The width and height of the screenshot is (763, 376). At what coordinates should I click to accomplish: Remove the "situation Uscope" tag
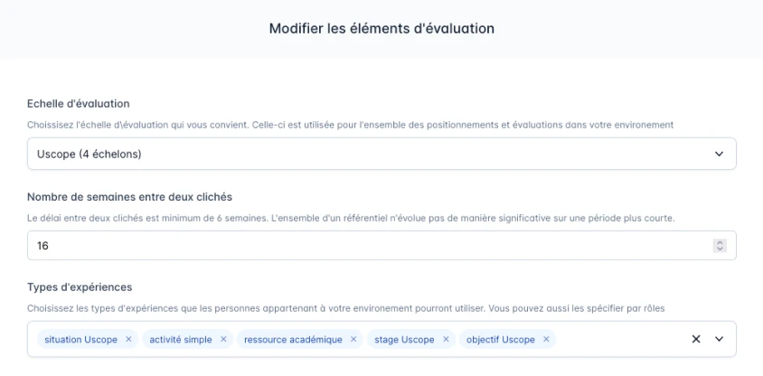click(128, 340)
